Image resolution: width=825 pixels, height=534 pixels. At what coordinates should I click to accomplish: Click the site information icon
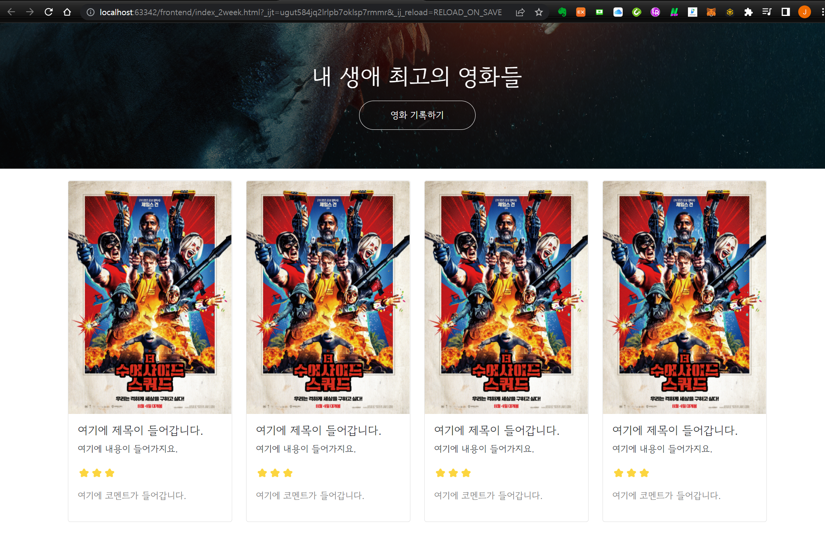tap(90, 12)
